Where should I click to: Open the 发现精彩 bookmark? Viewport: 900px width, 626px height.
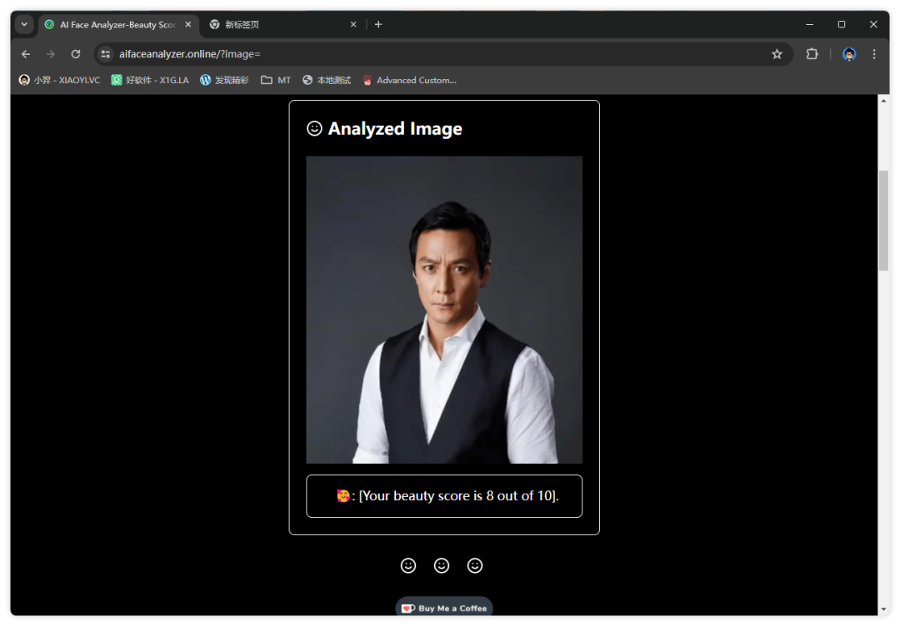[x=224, y=80]
